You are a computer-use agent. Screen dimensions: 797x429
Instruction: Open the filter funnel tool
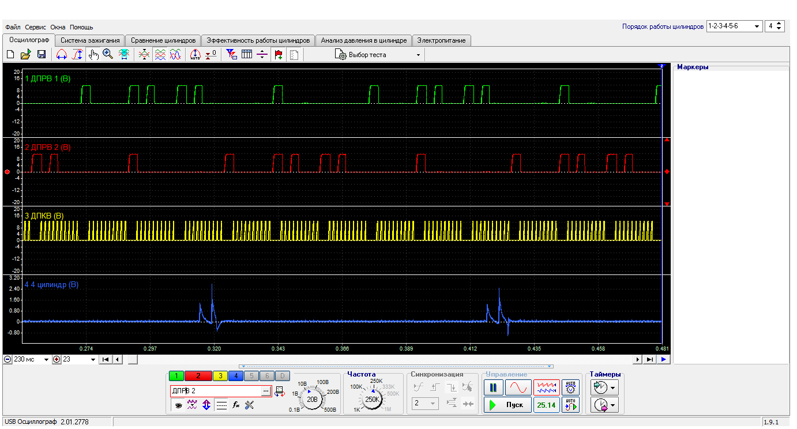point(231,54)
